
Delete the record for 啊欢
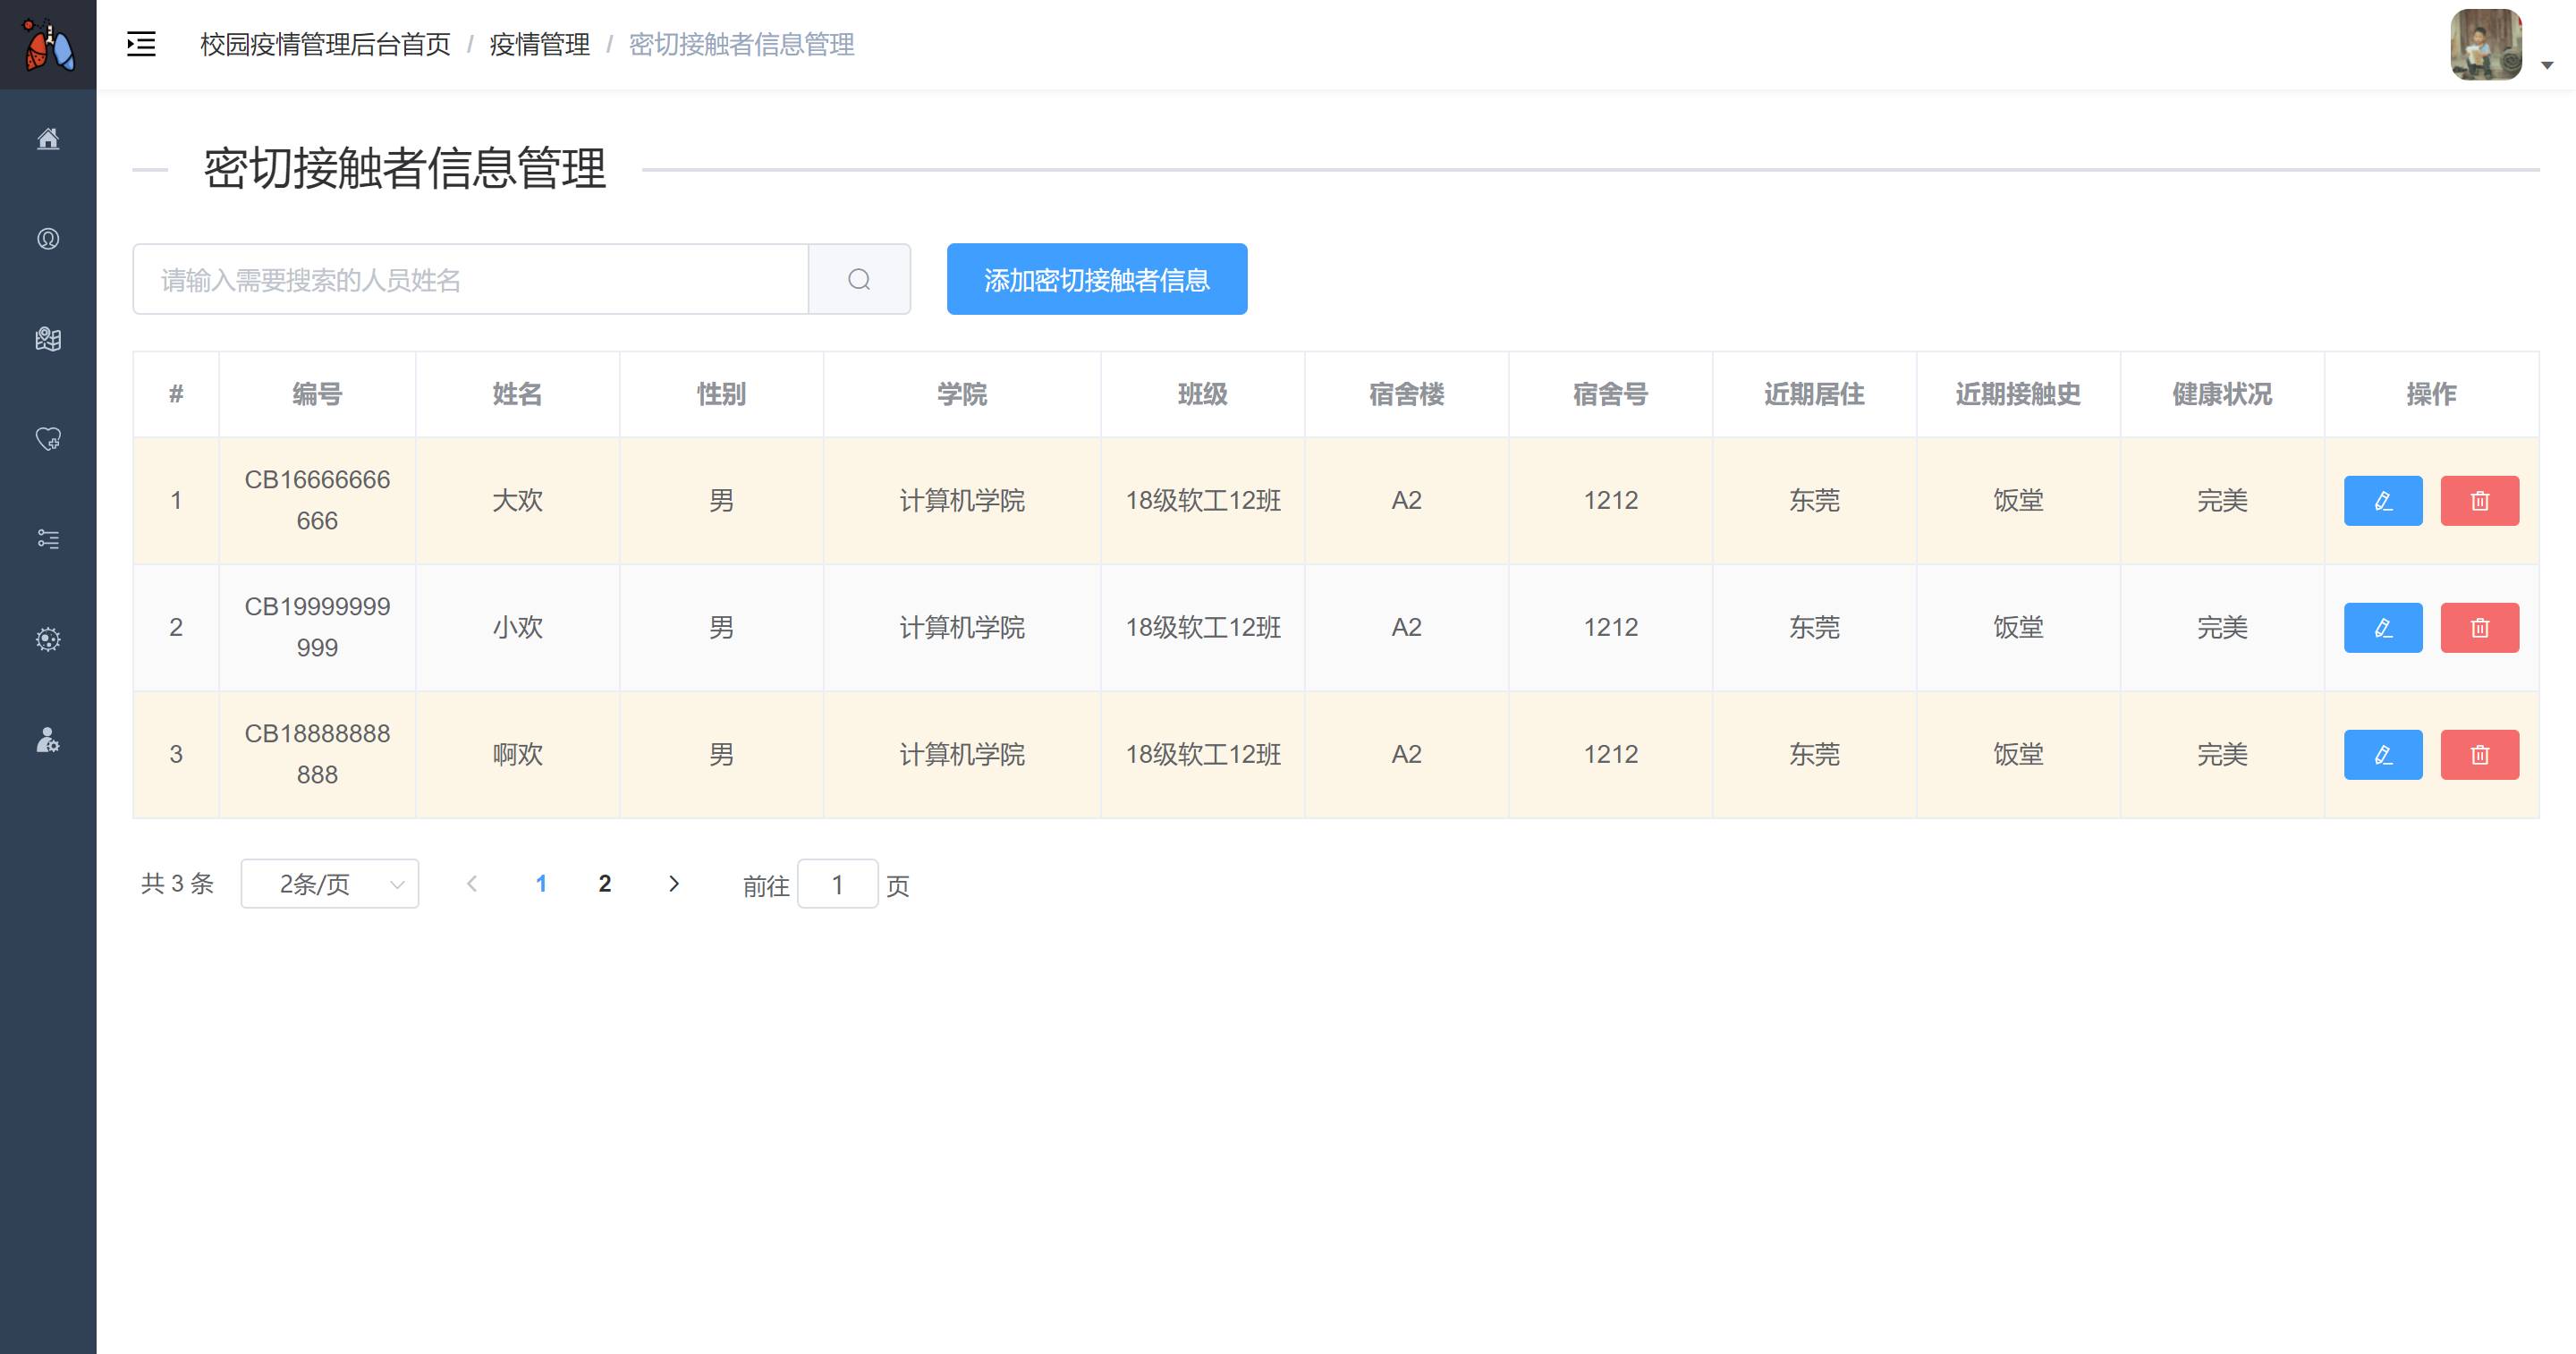[2479, 754]
